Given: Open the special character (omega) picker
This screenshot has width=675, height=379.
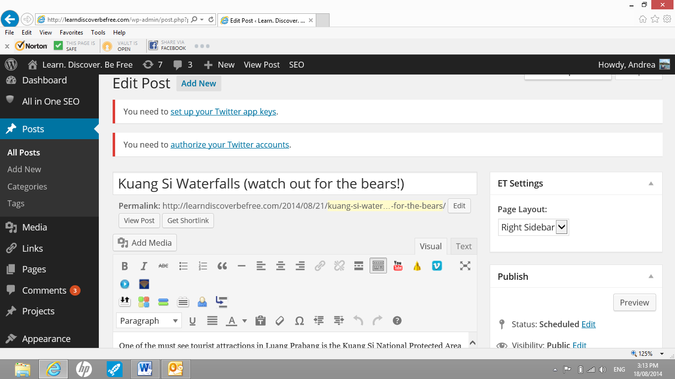Looking at the screenshot, I should [299, 321].
